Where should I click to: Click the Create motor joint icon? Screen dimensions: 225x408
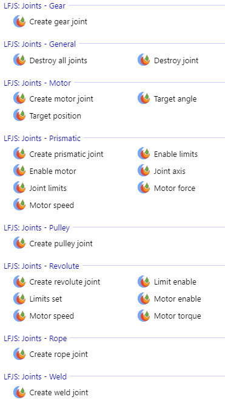19,99
